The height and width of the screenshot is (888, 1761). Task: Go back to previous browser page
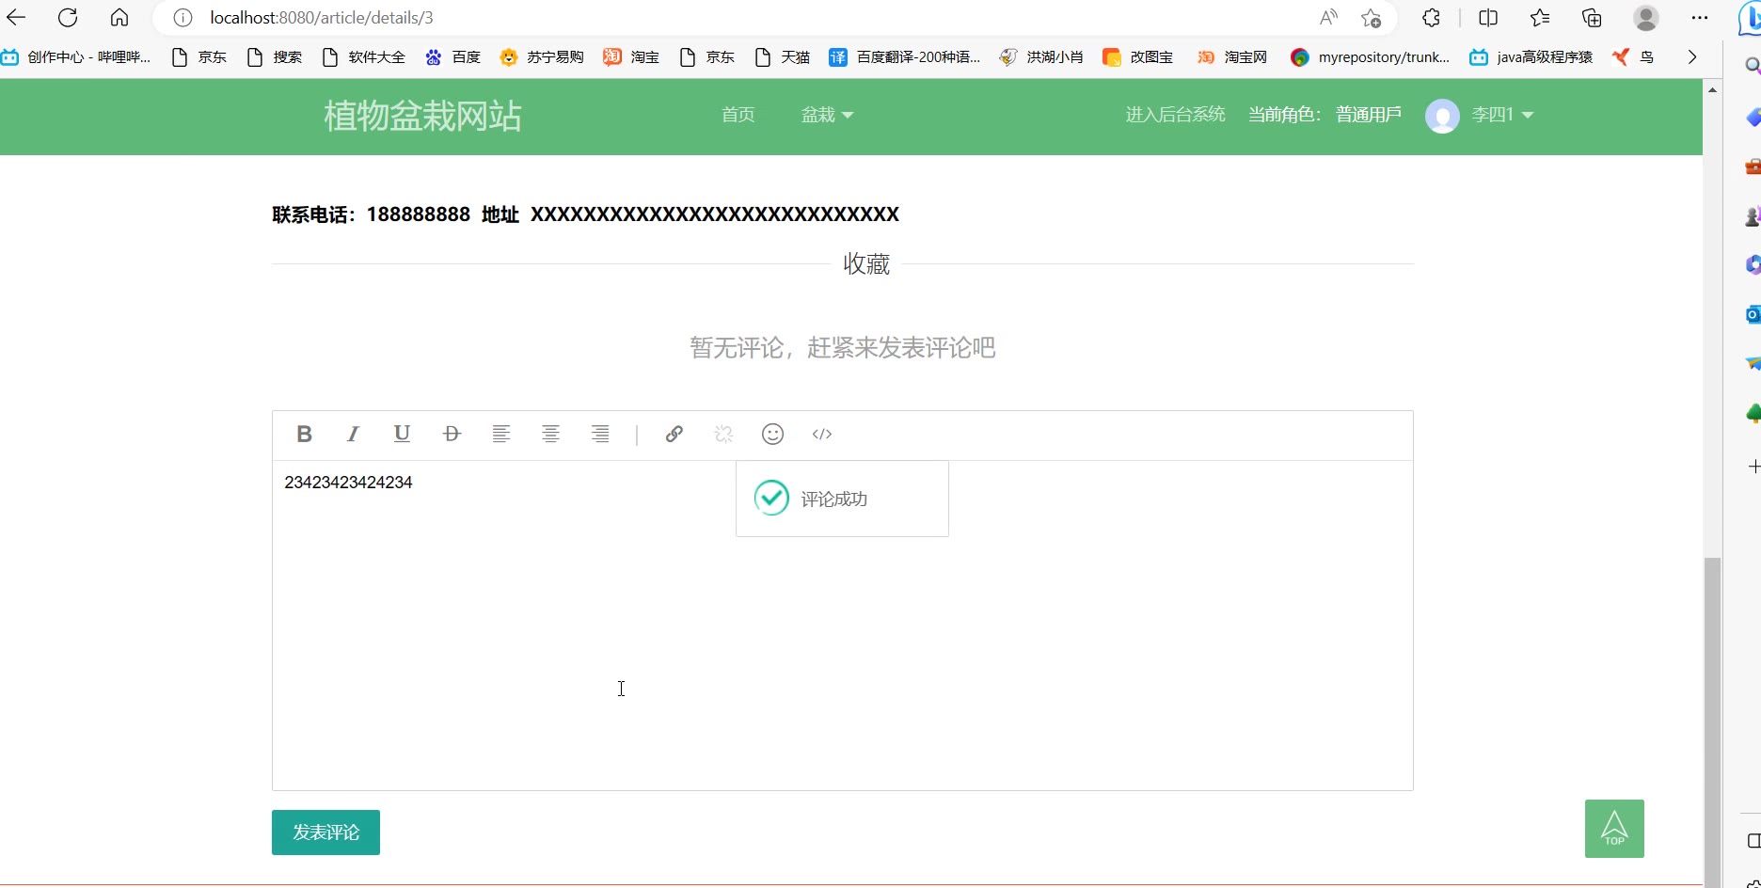(x=16, y=18)
